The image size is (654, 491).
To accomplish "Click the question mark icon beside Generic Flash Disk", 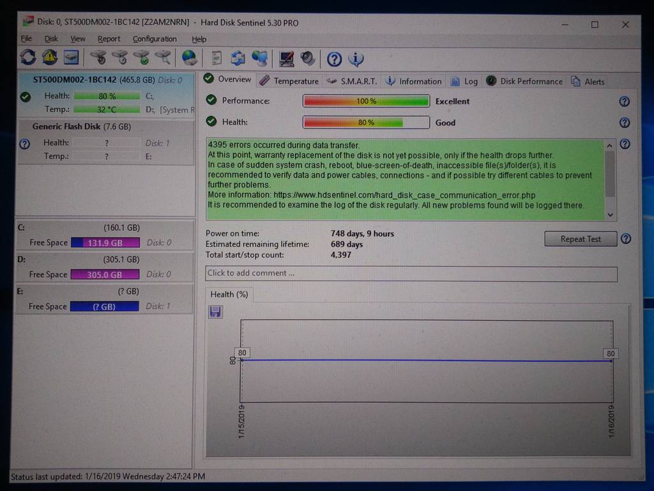I will click(x=25, y=144).
